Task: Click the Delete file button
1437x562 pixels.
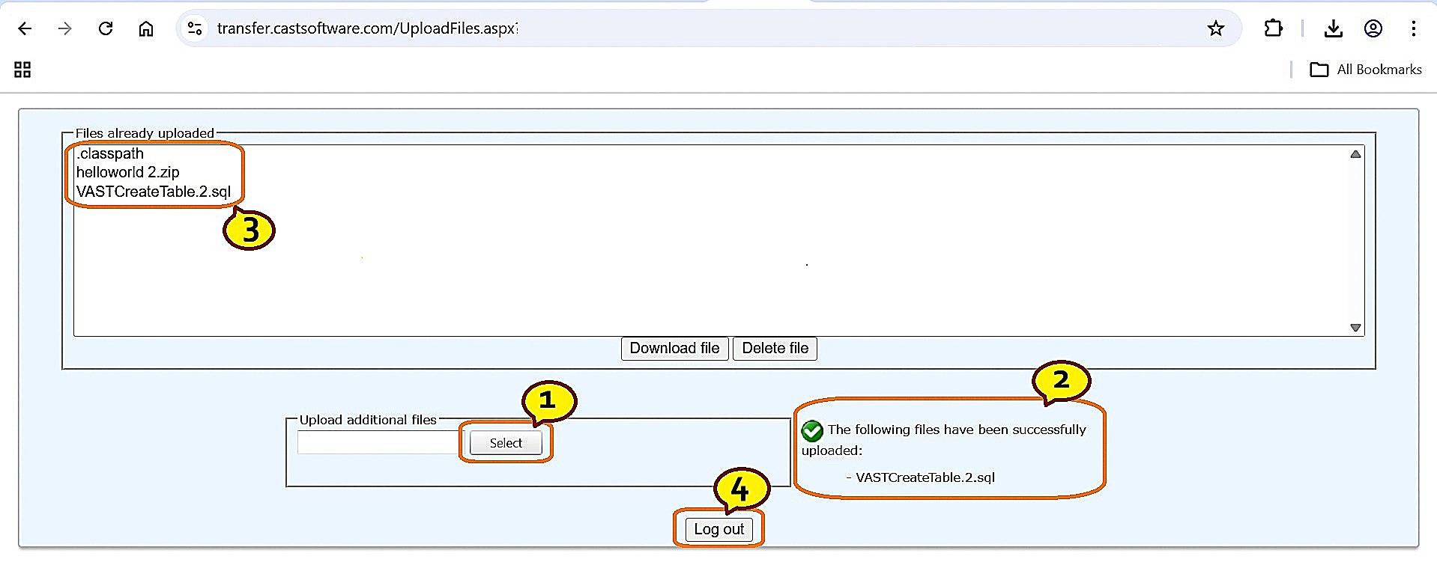Action: (x=775, y=348)
